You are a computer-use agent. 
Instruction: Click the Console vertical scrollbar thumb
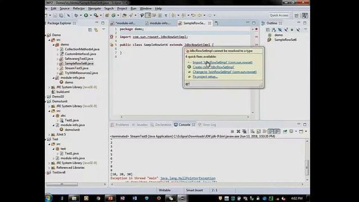(x=307, y=167)
